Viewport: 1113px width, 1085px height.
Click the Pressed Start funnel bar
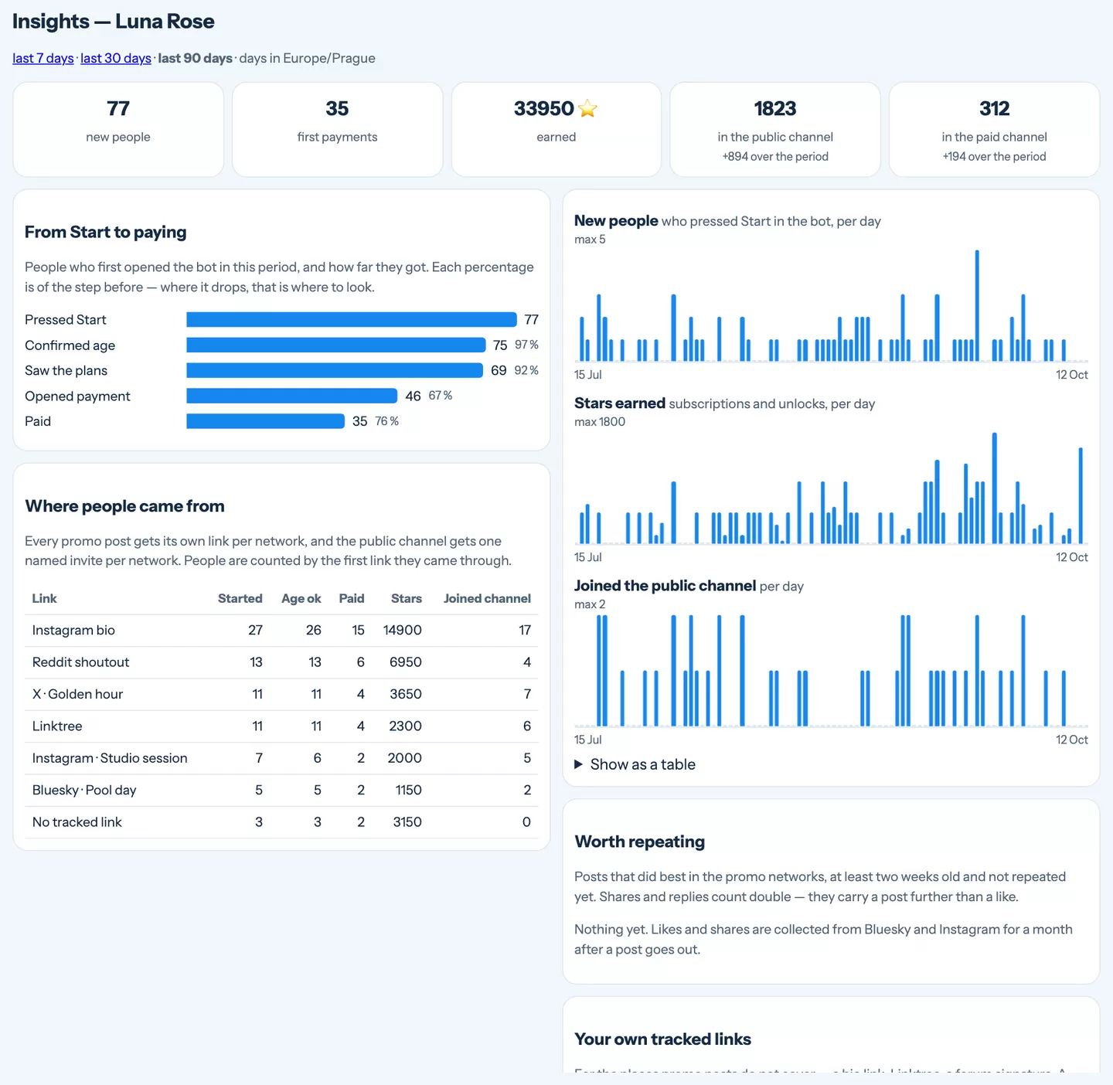coord(352,320)
